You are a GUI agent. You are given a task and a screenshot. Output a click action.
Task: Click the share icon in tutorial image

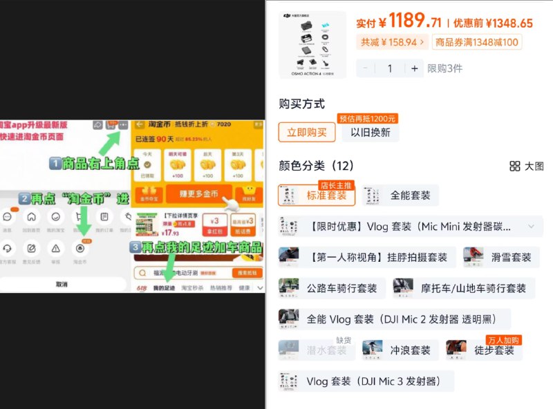click(97, 125)
